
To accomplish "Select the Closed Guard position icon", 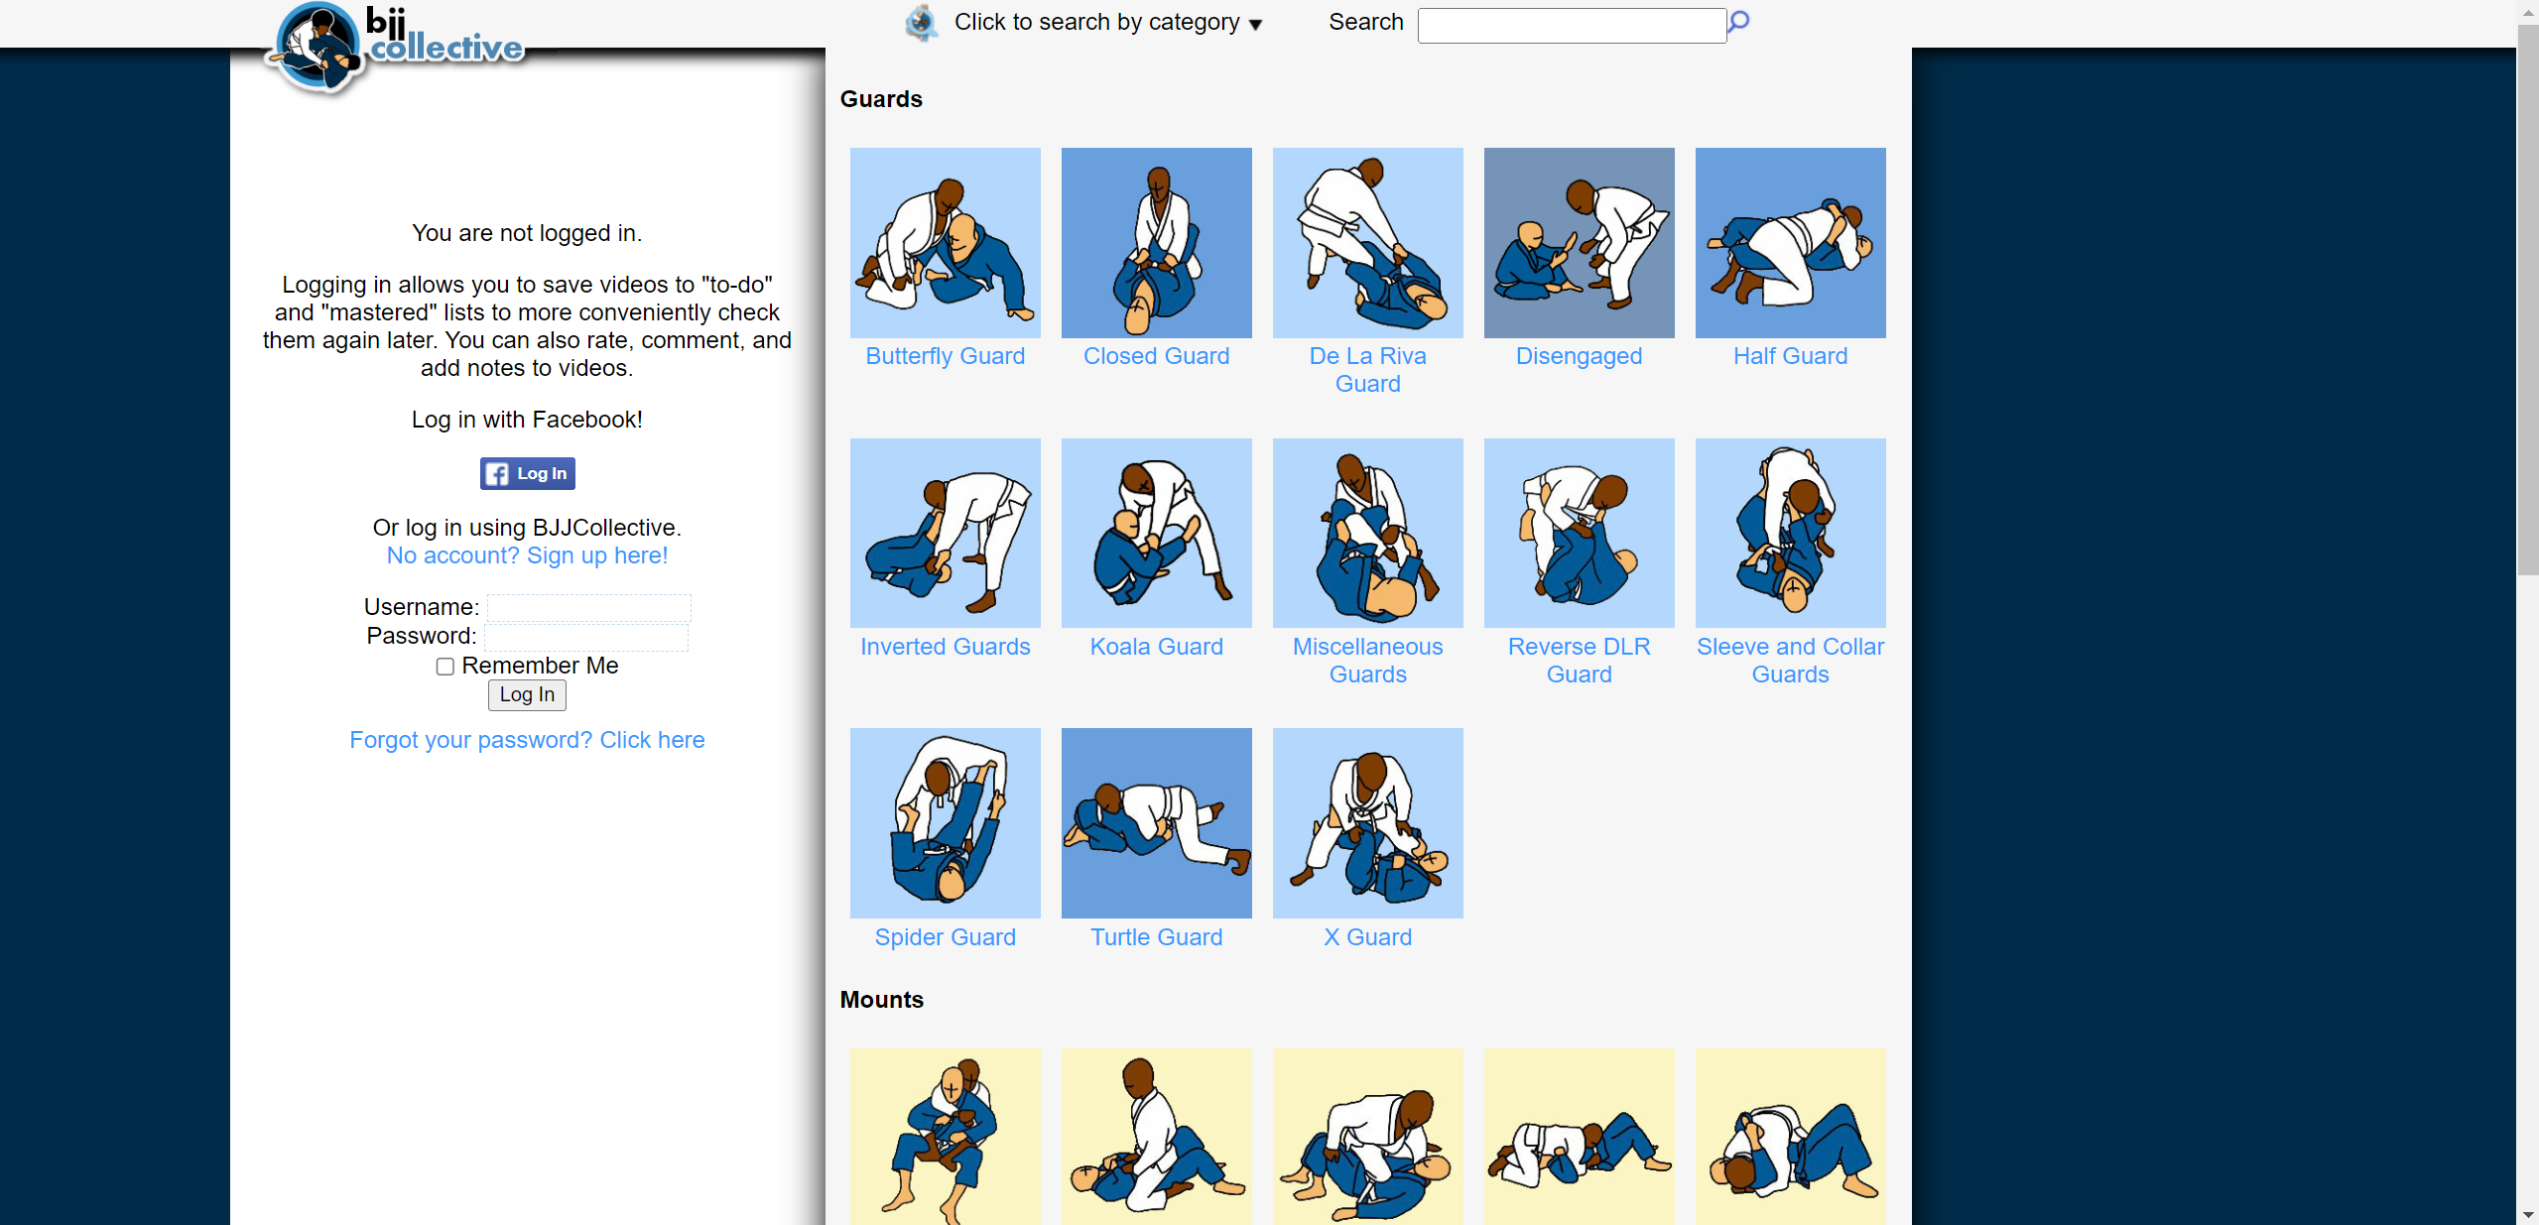I will point(1156,243).
